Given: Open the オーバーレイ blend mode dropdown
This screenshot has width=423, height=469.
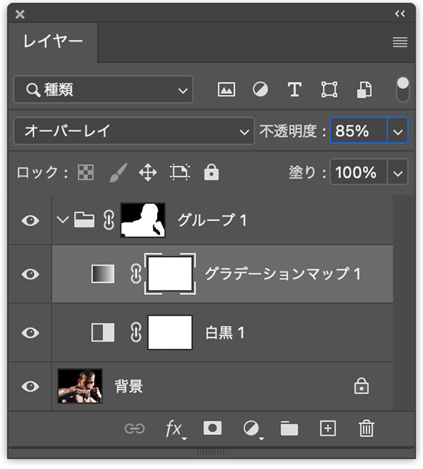Looking at the screenshot, I should [x=134, y=132].
